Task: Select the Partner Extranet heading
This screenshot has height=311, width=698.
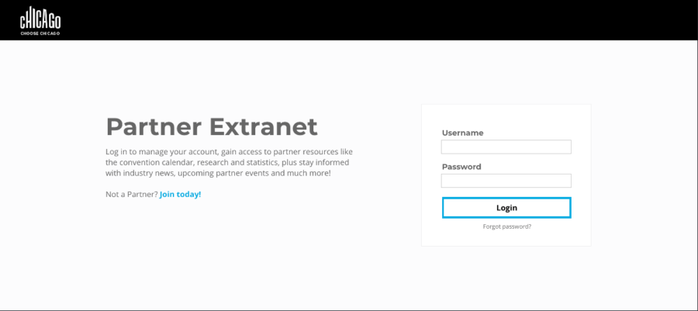Action: [x=212, y=126]
